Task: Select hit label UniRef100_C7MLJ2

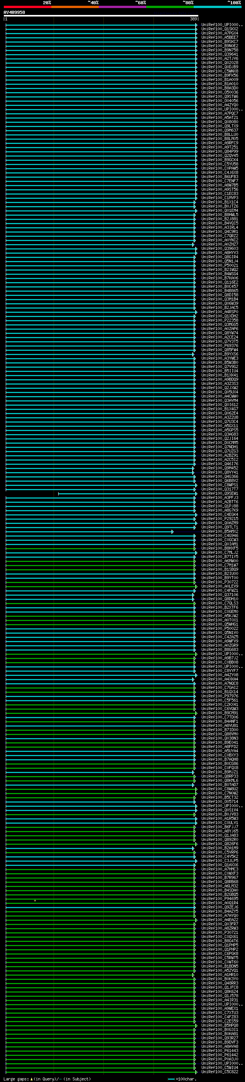Action: pos(219,552)
